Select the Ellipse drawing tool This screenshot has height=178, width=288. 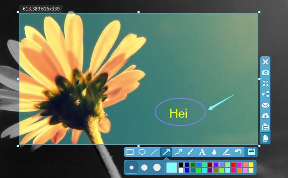(142, 152)
